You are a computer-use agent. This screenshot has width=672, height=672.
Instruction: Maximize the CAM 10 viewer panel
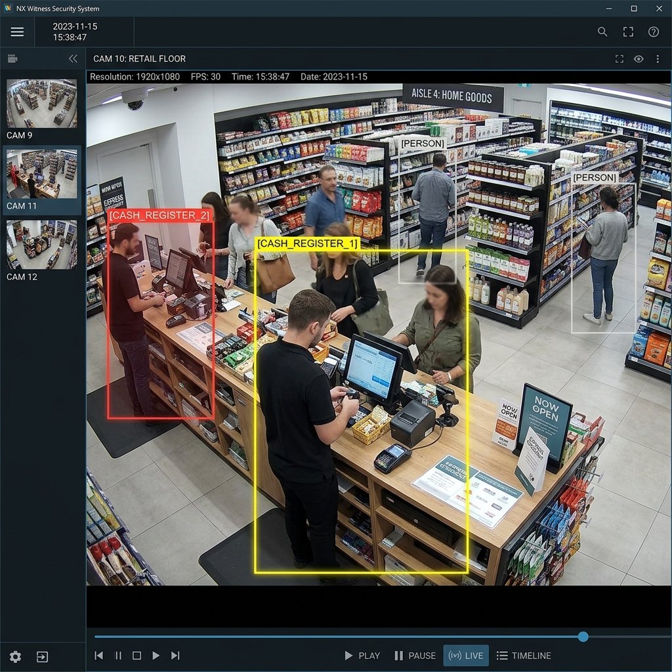tap(619, 58)
